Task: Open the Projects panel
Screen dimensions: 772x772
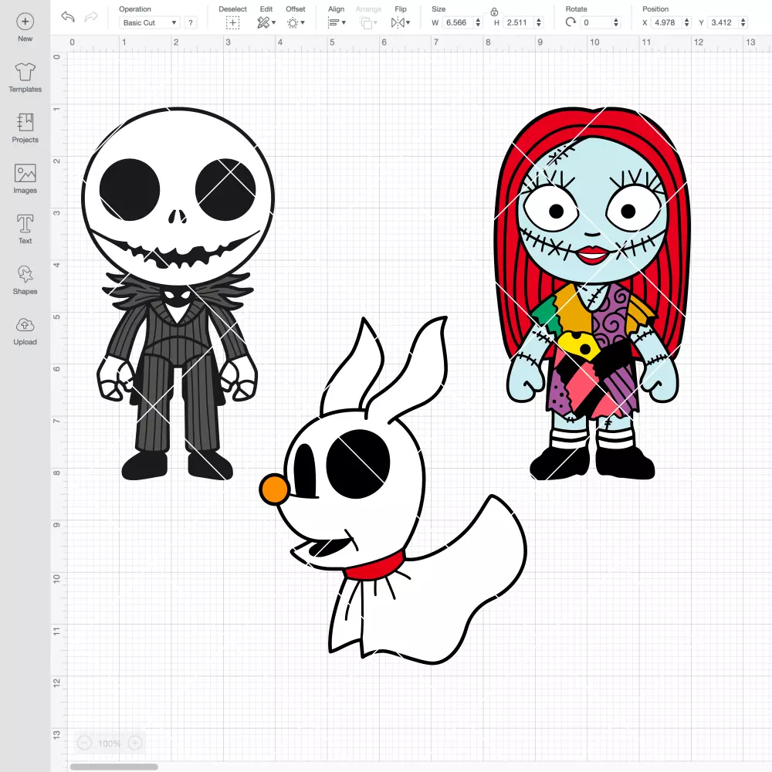Action: click(x=25, y=128)
